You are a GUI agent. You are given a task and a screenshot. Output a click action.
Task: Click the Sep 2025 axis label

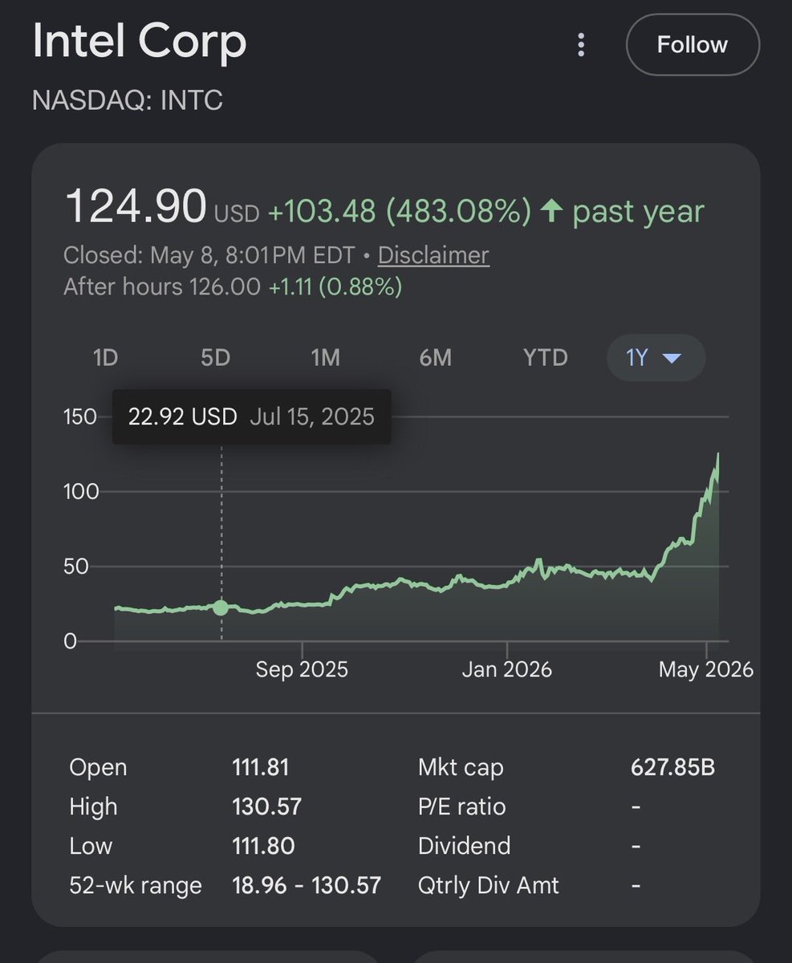[302, 669]
